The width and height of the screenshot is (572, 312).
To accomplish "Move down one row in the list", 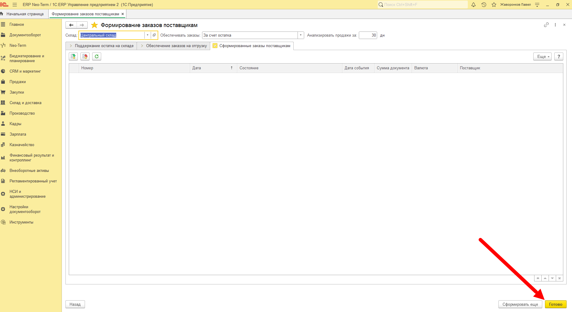I will [552, 278].
